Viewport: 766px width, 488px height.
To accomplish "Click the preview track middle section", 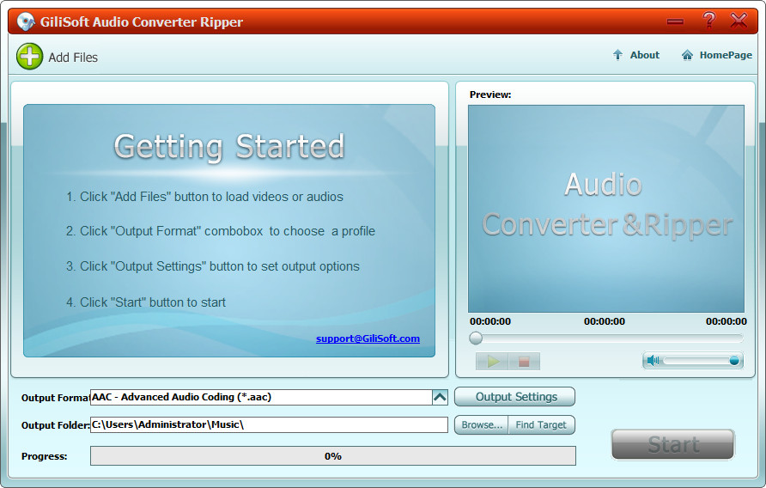I will pyautogui.click(x=605, y=338).
